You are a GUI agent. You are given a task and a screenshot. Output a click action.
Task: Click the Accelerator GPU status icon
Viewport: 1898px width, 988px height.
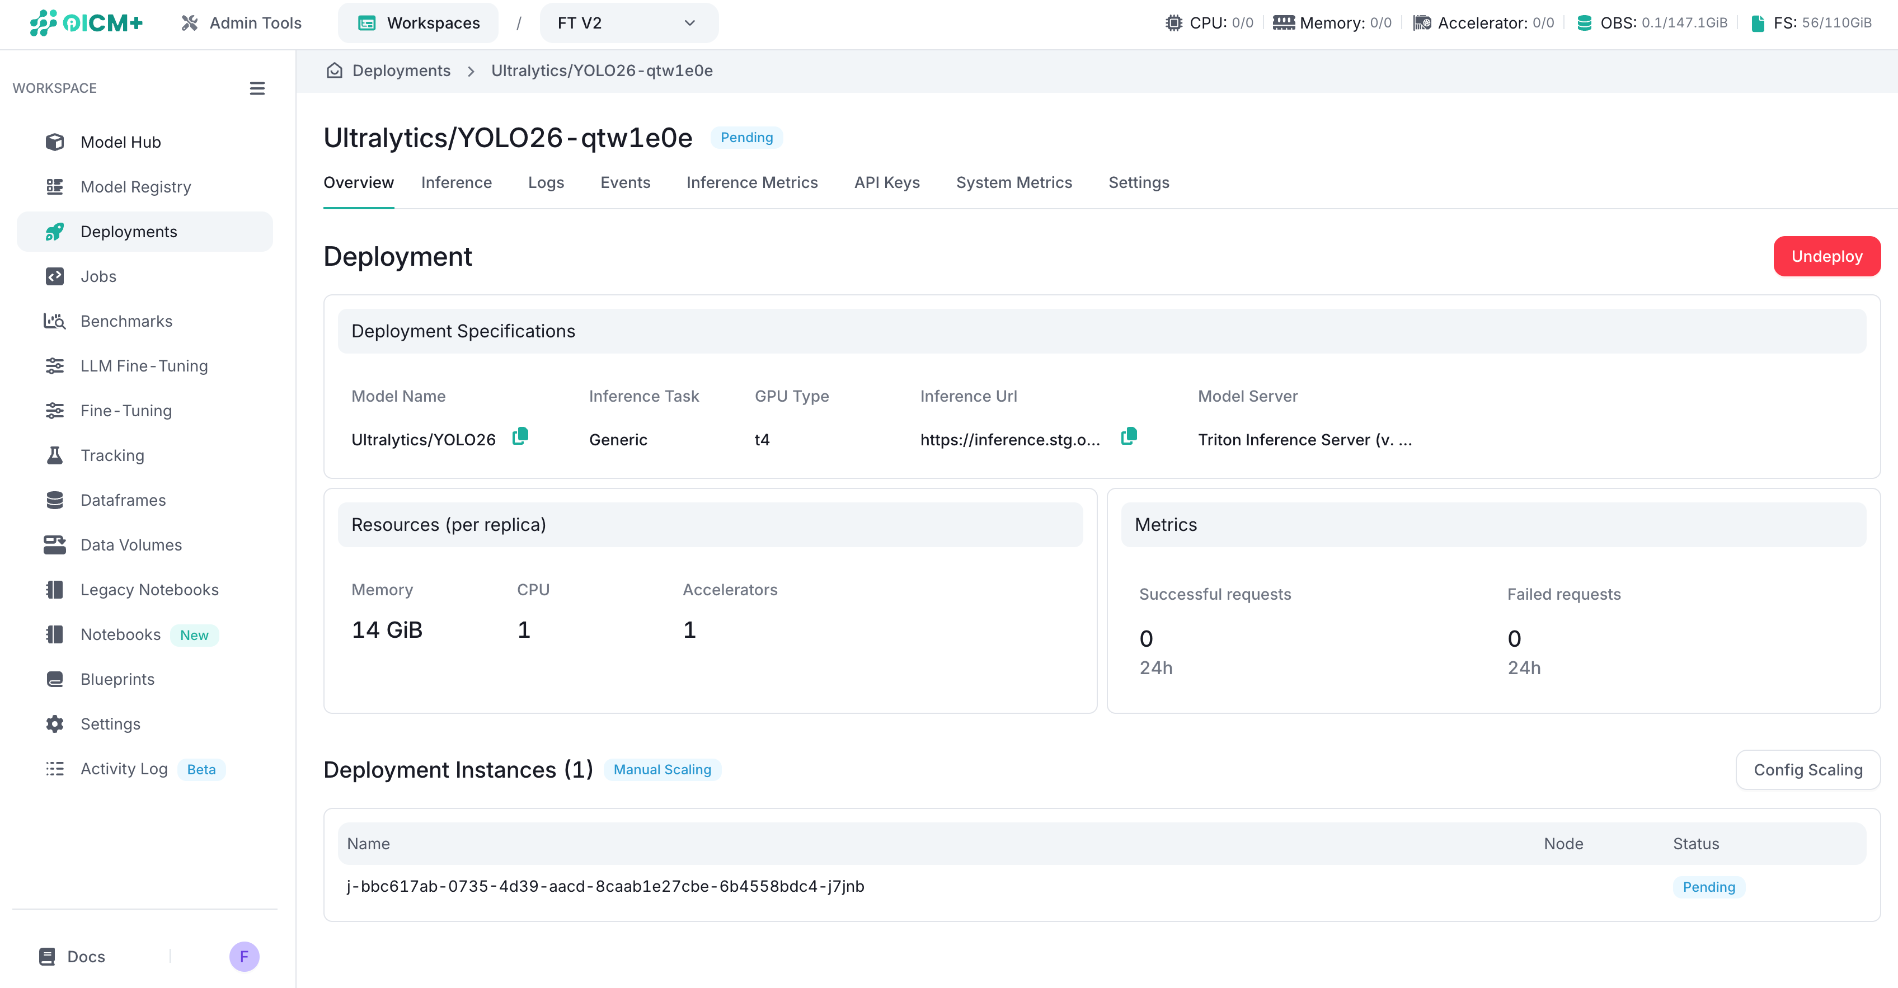[1422, 23]
